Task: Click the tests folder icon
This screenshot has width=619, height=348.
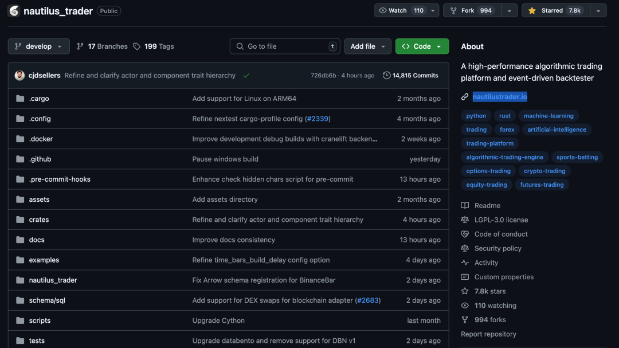Action: tap(20, 340)
